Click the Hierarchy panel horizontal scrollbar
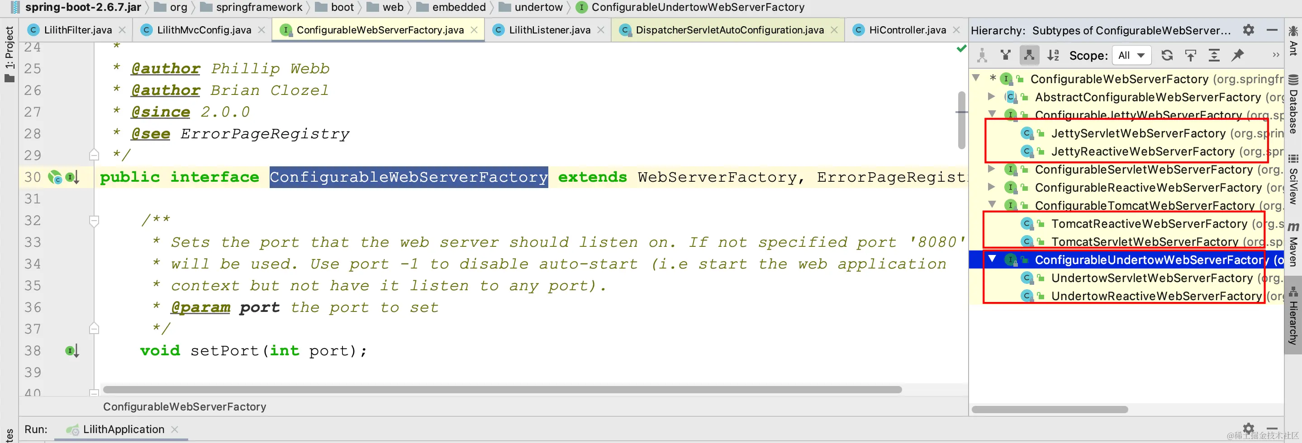 [1050, 409]
